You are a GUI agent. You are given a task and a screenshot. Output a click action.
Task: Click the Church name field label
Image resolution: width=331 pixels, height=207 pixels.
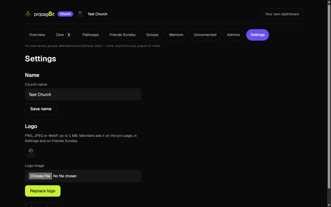pyautogui.click(x=36, y=84)
